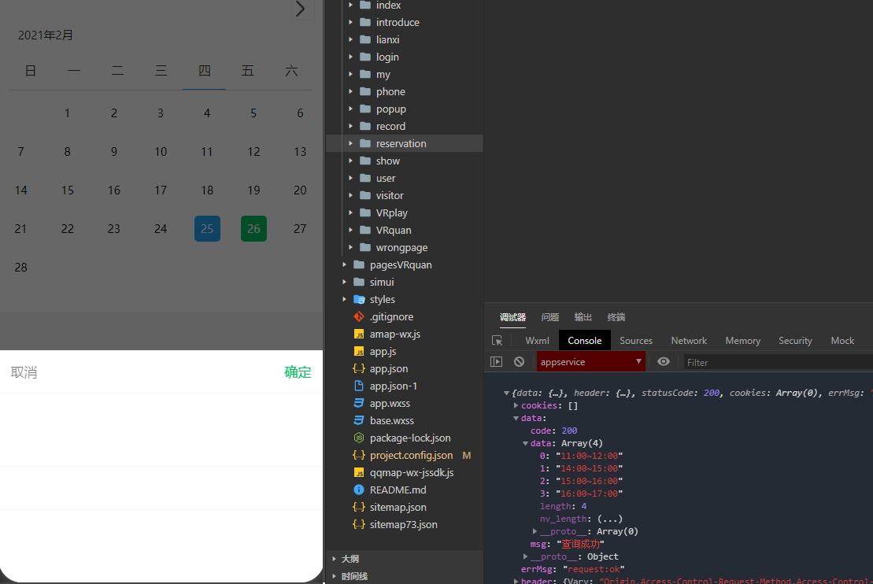The height and width of the screenshot is (584, 873).
Task: Select calendar date 26
Action: coord(253,229)
